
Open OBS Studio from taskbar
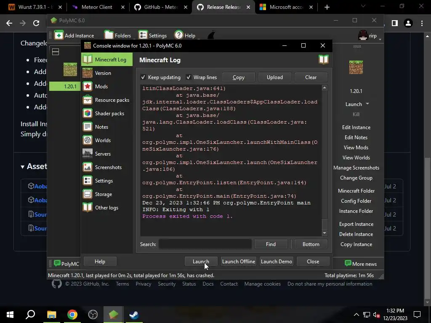point(93,314)
